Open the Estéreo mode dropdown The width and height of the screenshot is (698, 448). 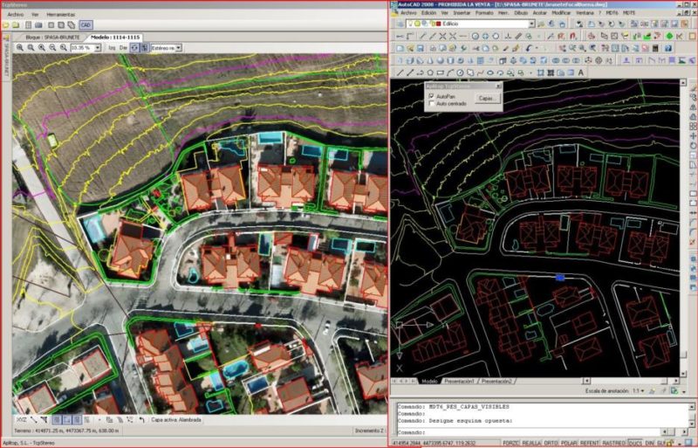pyautogui.click(x=178, y=48)
